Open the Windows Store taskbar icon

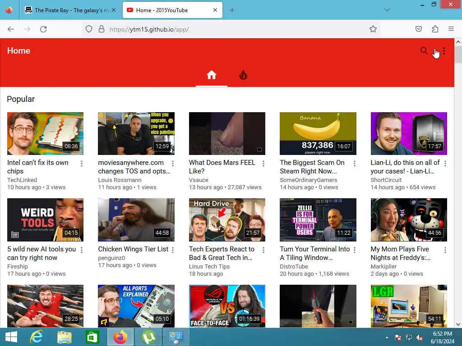[92, 337]
